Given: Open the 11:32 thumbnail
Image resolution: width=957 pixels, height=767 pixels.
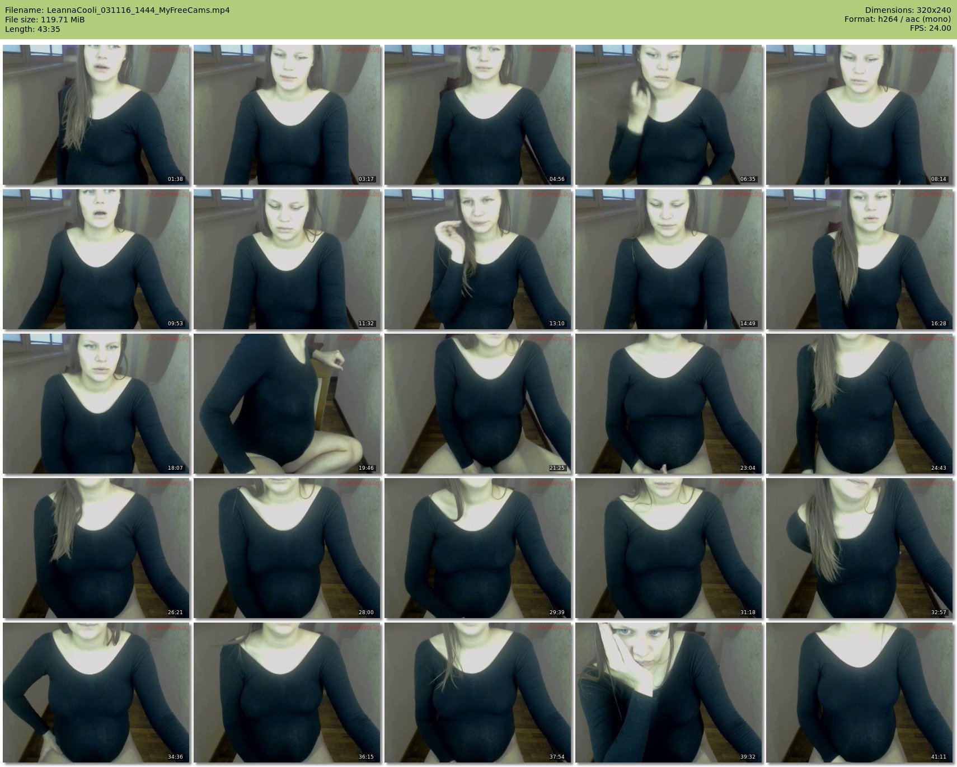Looking at the screenshot, I should (x=287, y=259).
